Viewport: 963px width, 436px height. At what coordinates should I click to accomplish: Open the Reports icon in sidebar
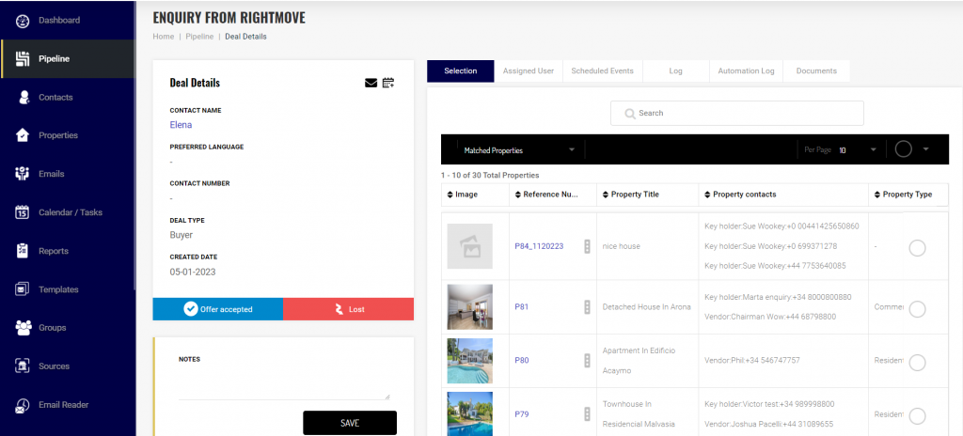click(x=23, y=251)
